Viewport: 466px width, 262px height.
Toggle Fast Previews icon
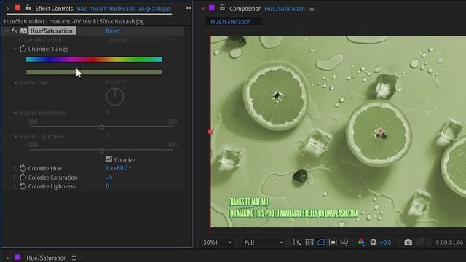point(297,242)
